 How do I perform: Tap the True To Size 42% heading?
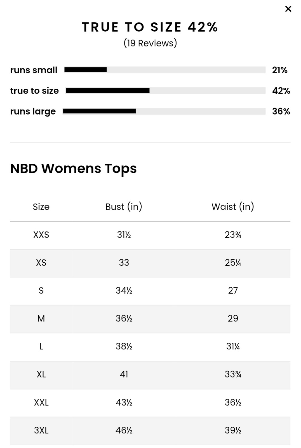coord(150,27)
